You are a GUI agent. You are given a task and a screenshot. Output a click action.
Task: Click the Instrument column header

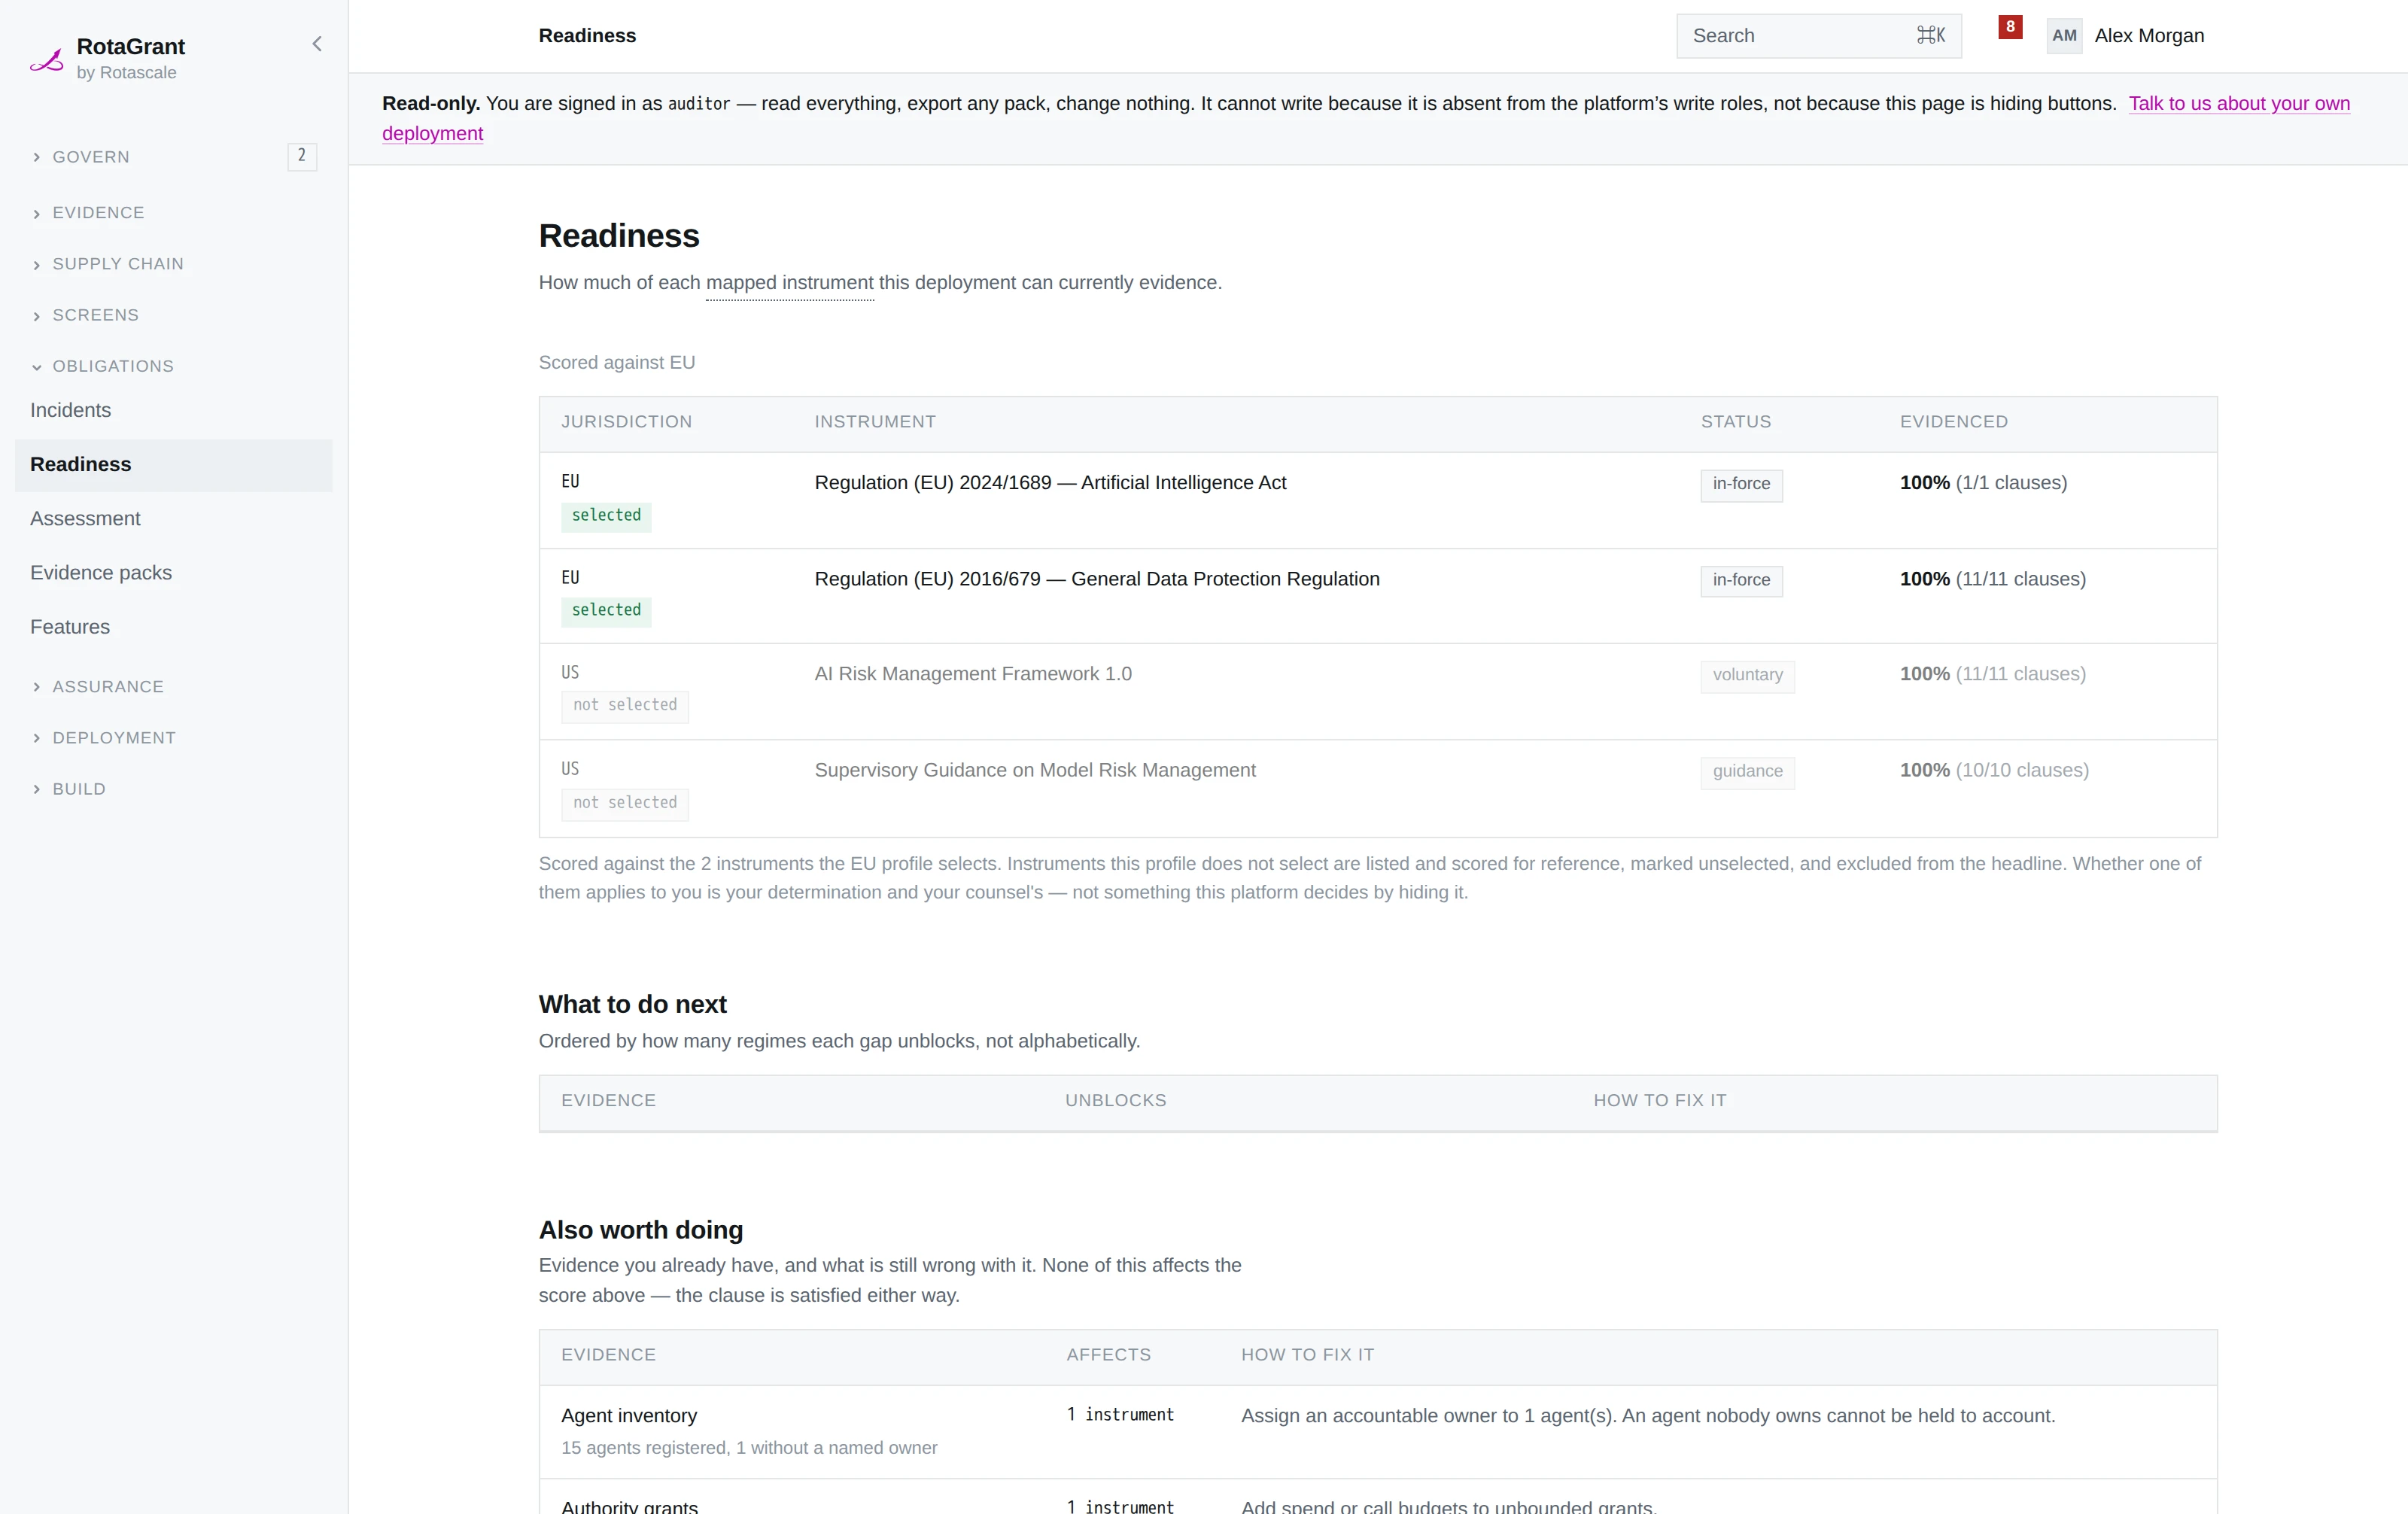[875, 422]
